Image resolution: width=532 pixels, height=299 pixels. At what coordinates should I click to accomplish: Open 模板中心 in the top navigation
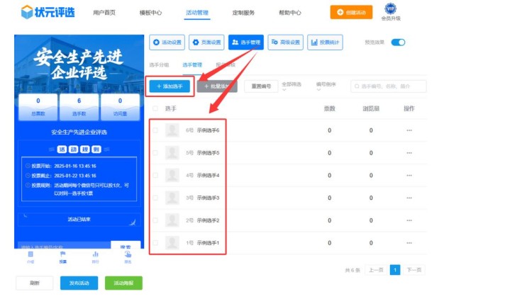(x=150, y=13)
